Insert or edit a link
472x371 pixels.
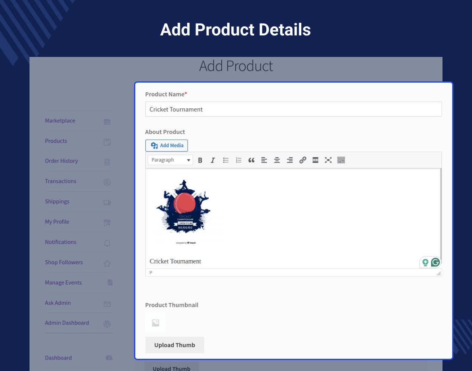pos(303,160)
